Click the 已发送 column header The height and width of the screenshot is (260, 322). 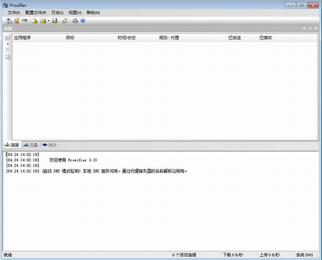click(234, 38)
